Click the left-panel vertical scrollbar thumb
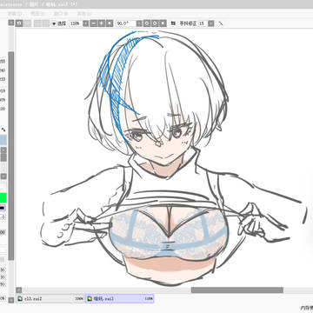Image resolution: width=313 pixels, height=313 pixels. tap(11, 156)
